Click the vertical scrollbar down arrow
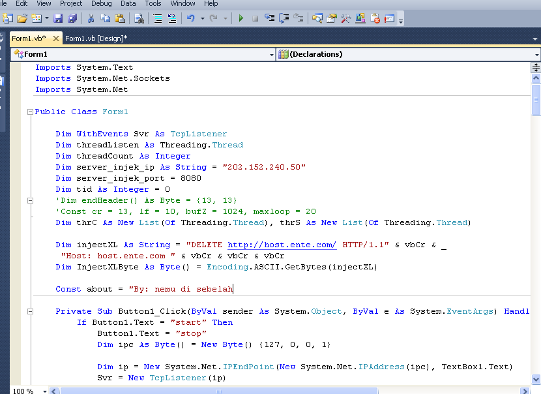 coord(536,379)
